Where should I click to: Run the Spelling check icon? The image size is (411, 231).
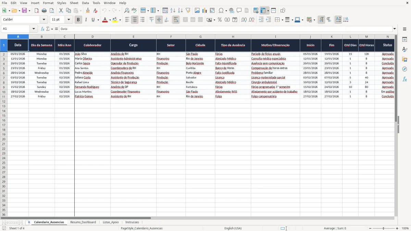coord(134,11)
